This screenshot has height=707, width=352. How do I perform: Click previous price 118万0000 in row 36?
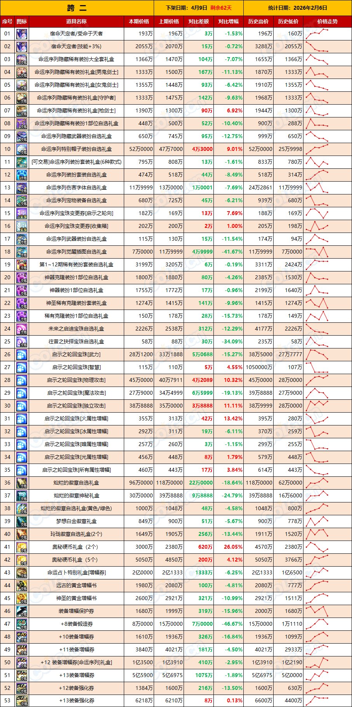tap(169, 483)
